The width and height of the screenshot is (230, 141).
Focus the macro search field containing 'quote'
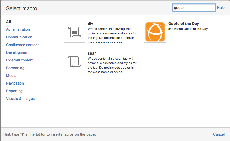click(194, 8)
